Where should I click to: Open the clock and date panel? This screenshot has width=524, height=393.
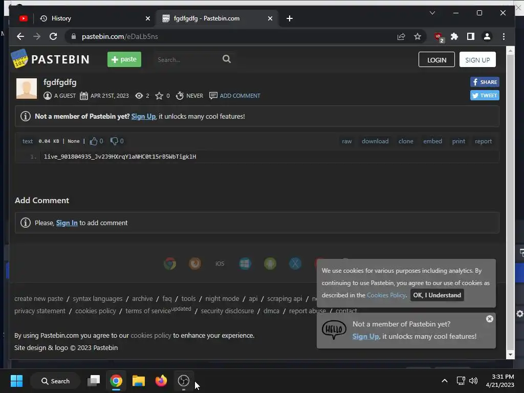500,381
